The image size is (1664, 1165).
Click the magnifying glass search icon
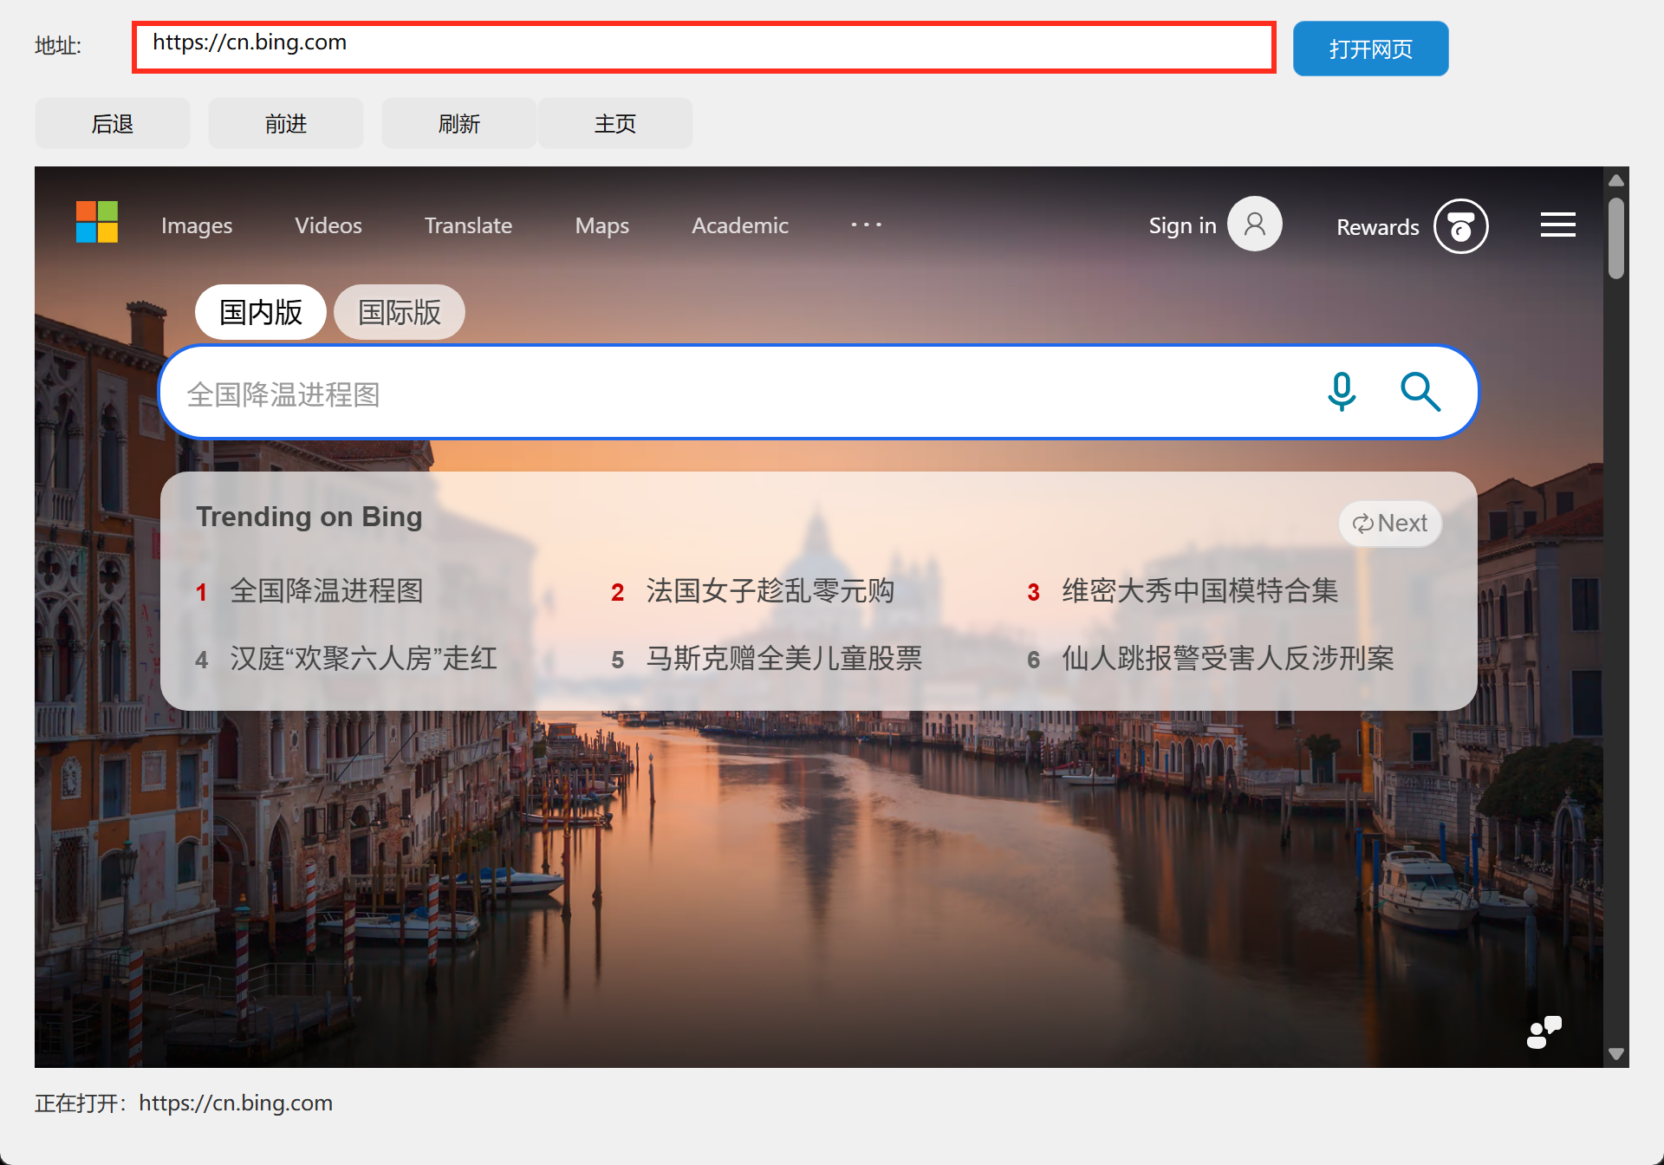[x=1420, y=392]
